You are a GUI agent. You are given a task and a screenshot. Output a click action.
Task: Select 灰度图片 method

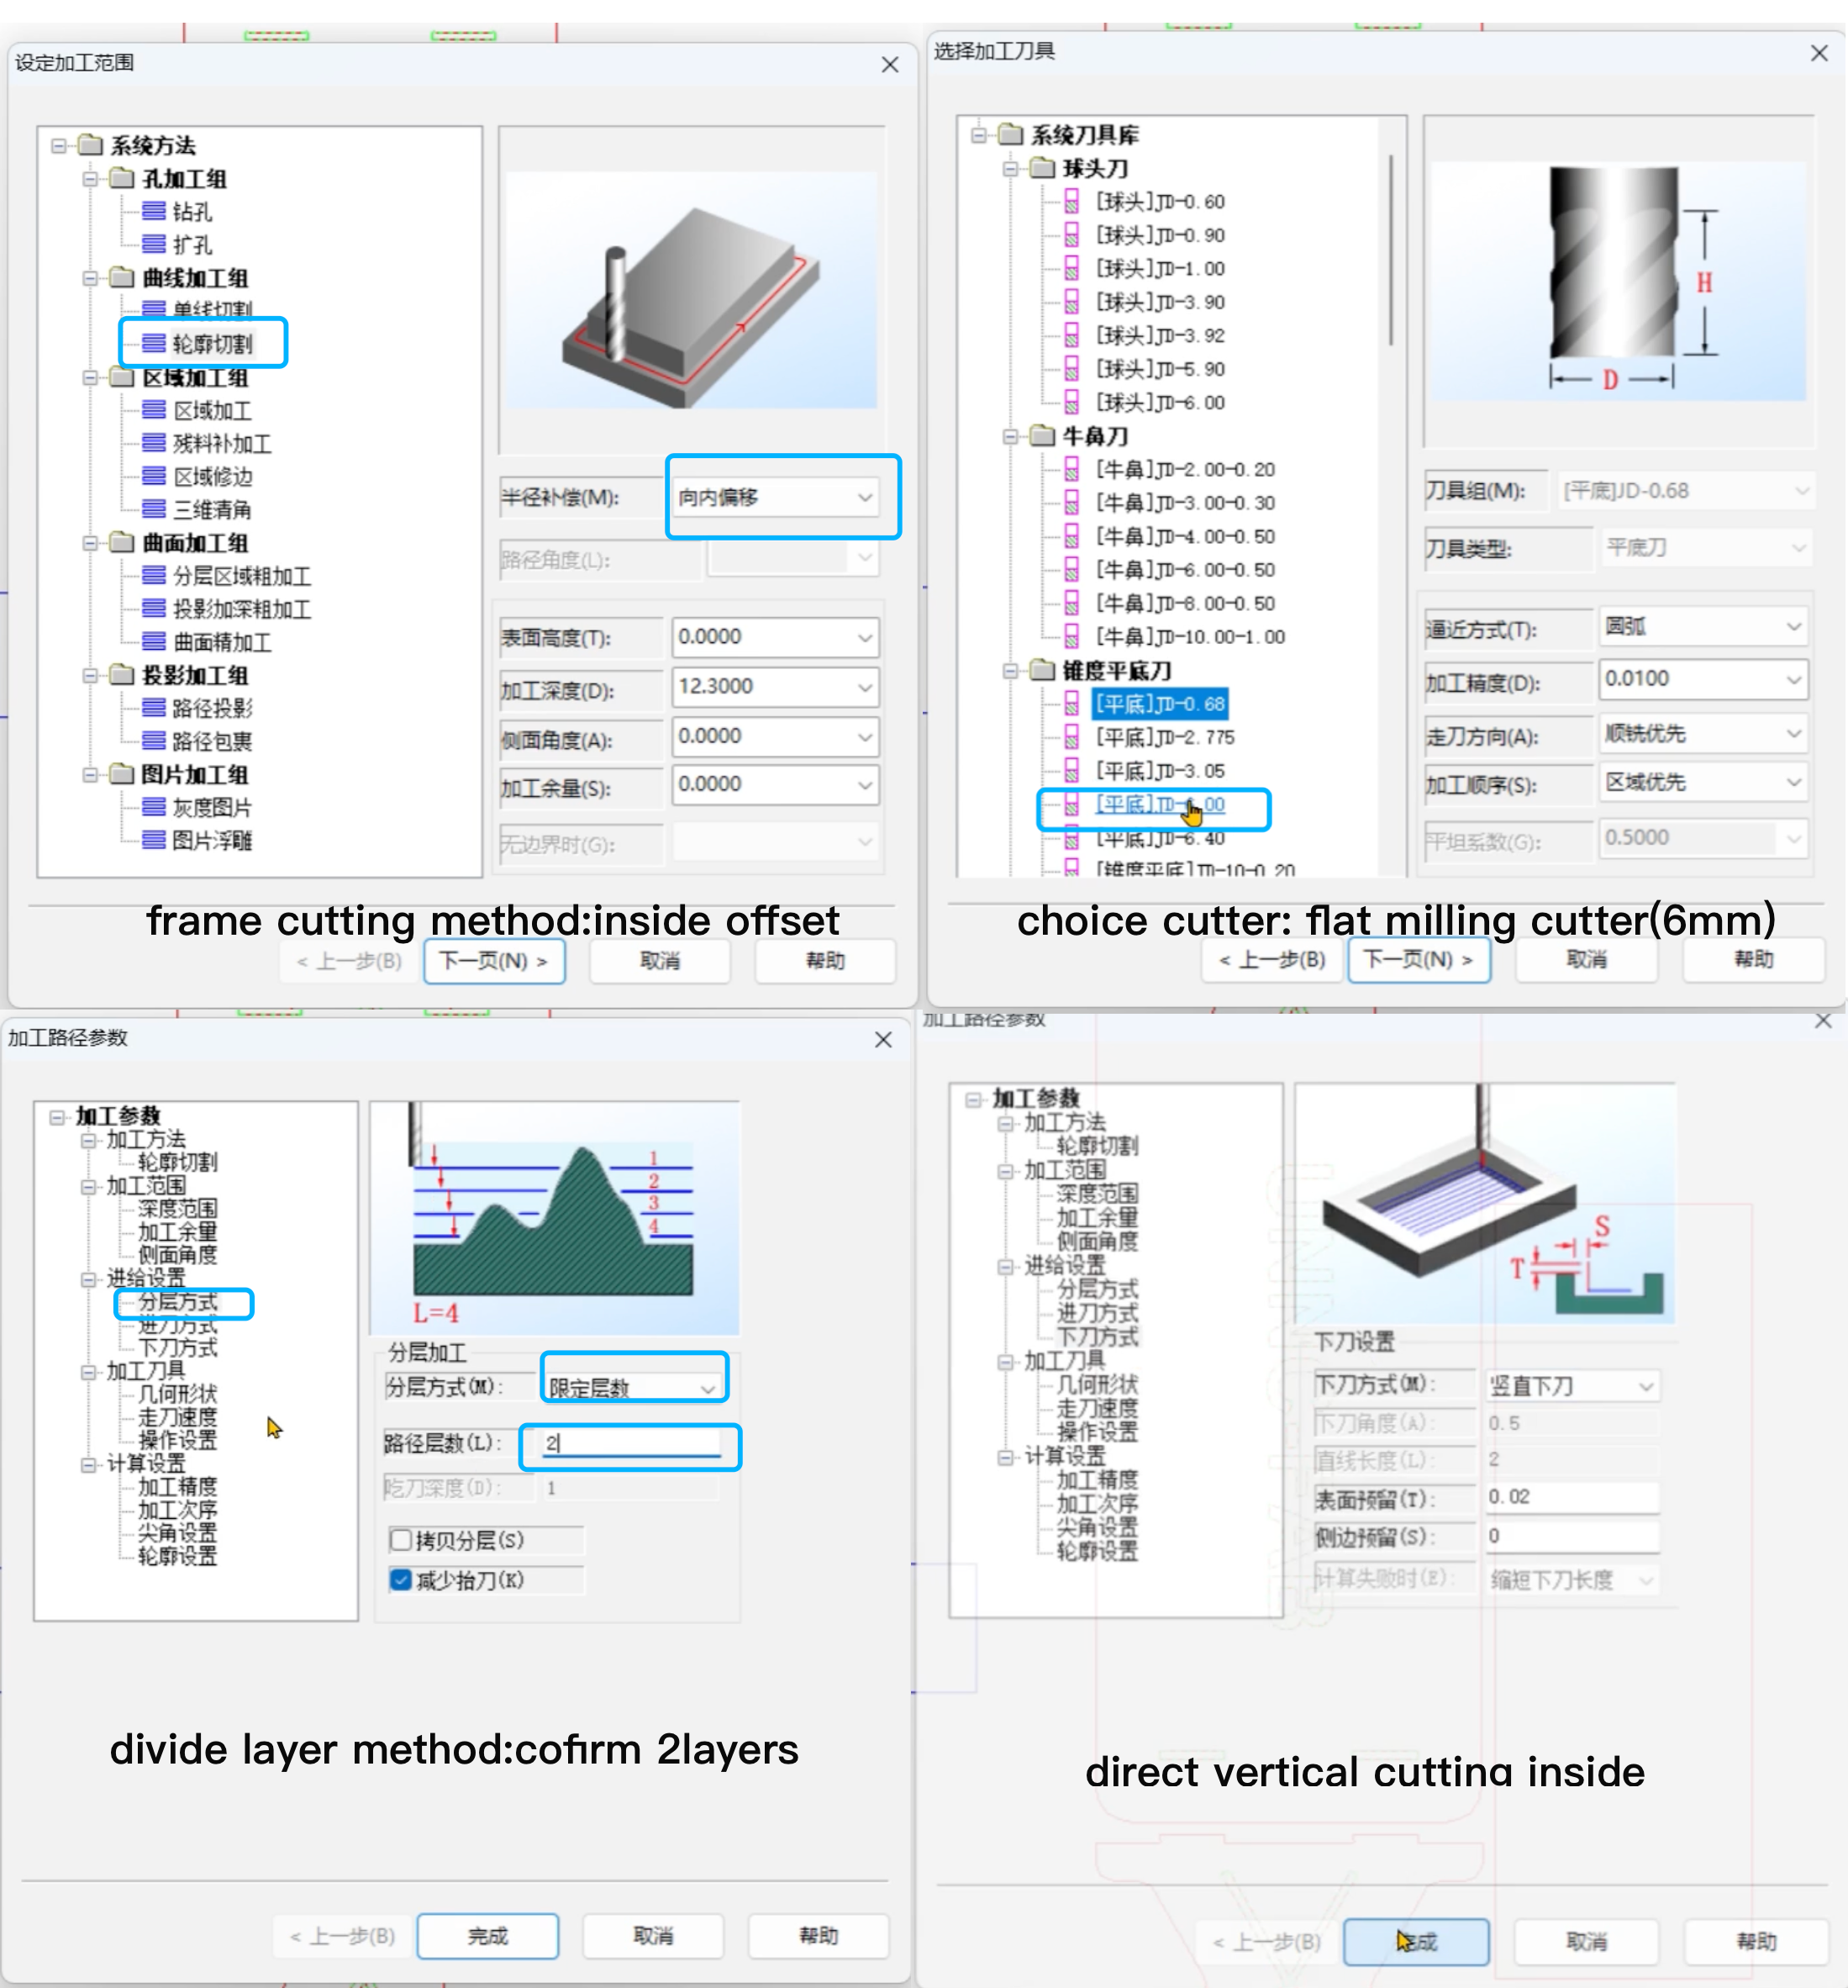pos(212,807)
